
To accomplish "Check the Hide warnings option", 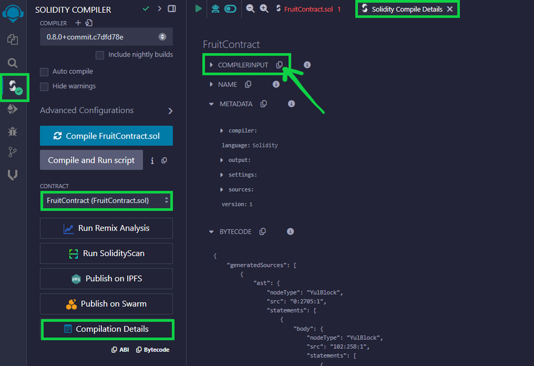I will (x=44, y=86).
